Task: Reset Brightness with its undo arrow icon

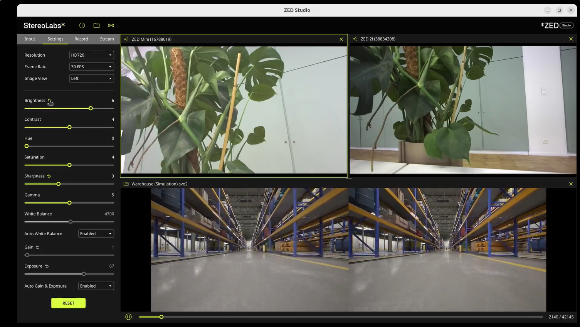Action: pyautogui.click(x=49, y=100)
